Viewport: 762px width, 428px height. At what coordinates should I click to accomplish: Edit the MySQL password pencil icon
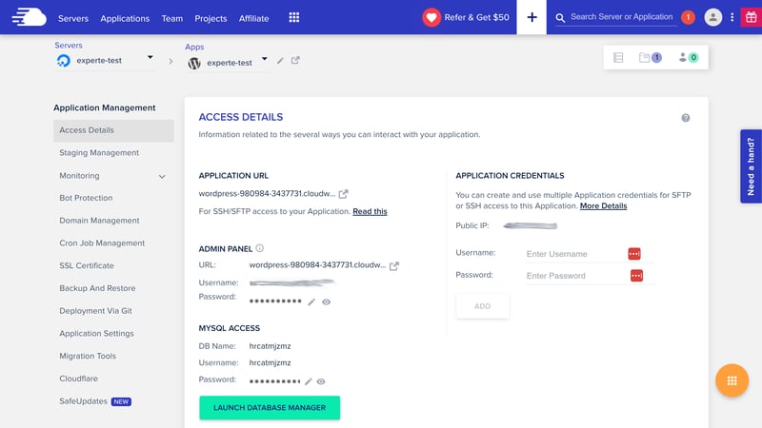(308, 381)
